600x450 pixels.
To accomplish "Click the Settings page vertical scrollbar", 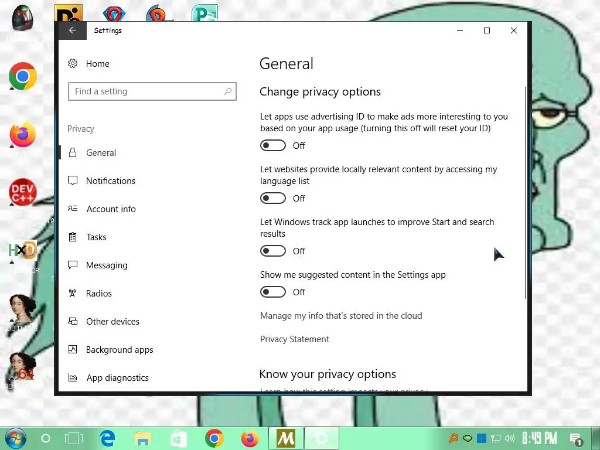I will (526, 193).
